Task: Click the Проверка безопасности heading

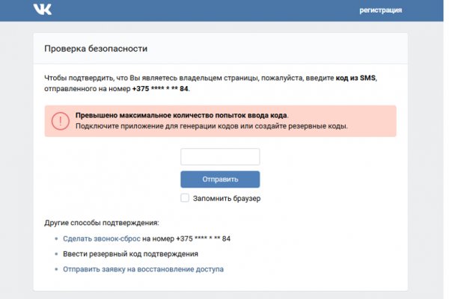Action: 96,49
